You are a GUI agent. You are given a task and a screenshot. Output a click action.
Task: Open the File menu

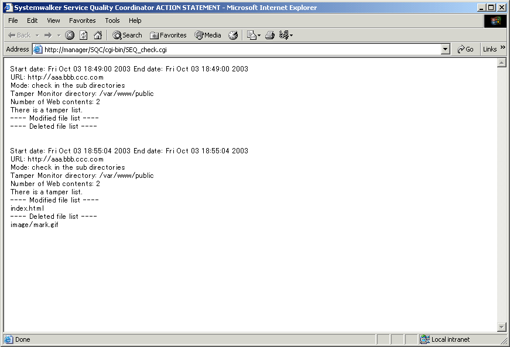click(13, 20)
